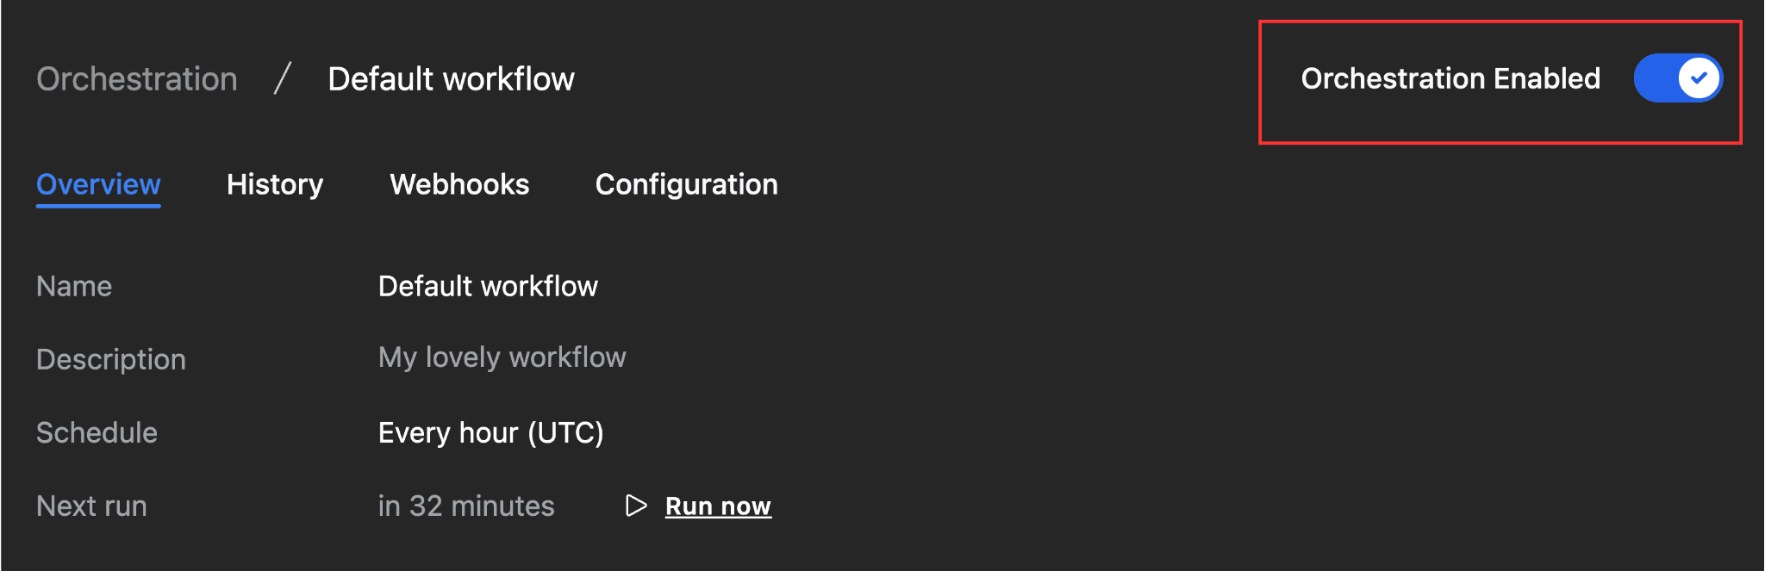Image resolution: width=1765 pixels, height=571 pixels.
Task: Select the Description text My lovely workflow
Action: [x=502, y=357]
